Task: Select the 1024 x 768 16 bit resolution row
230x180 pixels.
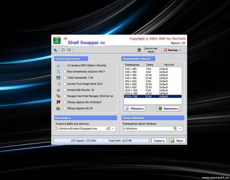Action: [x=153, y=93]
